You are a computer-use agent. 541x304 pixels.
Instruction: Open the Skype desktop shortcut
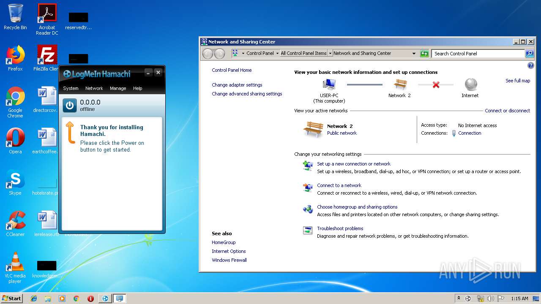coord(15,182)
